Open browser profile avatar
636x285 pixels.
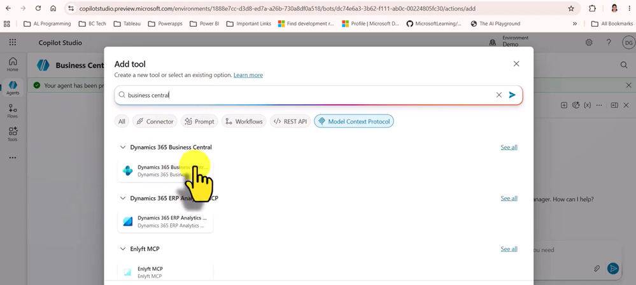614,8
